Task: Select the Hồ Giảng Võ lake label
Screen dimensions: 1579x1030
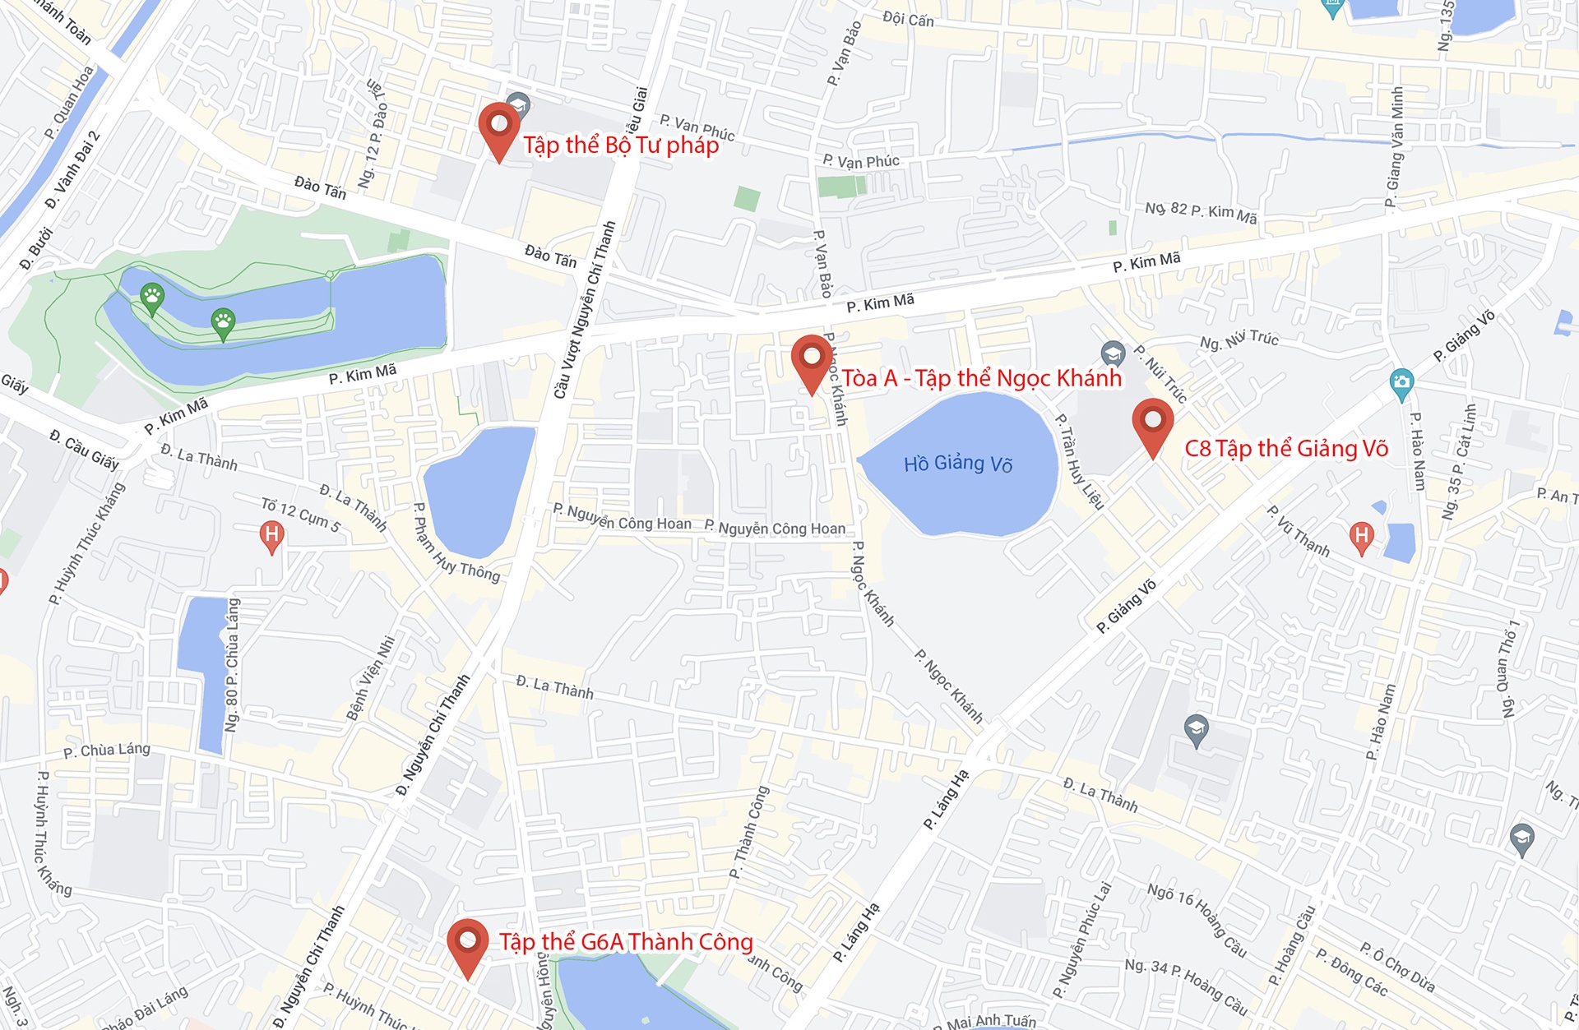Action: point(958,464)
